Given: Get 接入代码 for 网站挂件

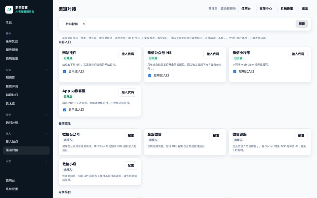Looking at the screenshot, I should [128, 54].
